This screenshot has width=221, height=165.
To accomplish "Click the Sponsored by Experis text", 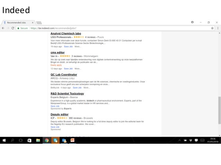I will click(61, 109).
